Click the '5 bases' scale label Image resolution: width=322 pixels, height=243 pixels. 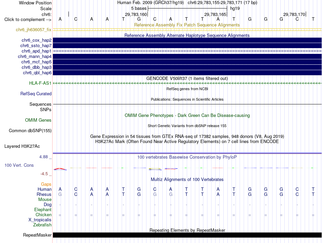[139, 8]
